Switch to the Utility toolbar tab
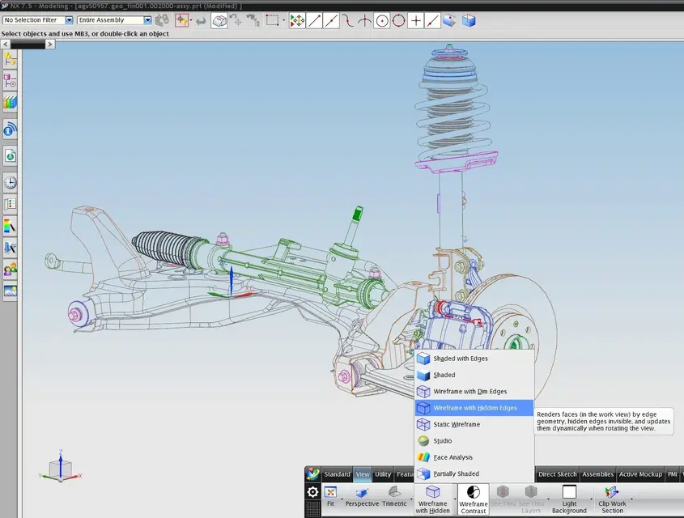Screen dimensions: 684x518 tap(383, 474)
